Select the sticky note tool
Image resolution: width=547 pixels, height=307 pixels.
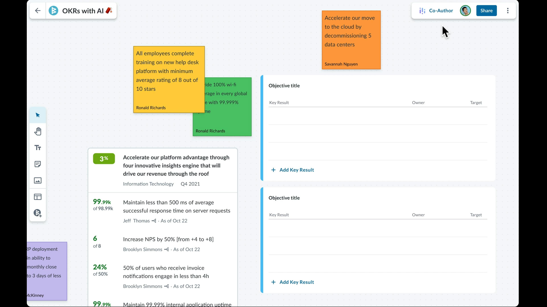pos(38,164)
